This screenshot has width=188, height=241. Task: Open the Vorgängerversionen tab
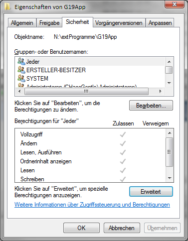[119, 23]
